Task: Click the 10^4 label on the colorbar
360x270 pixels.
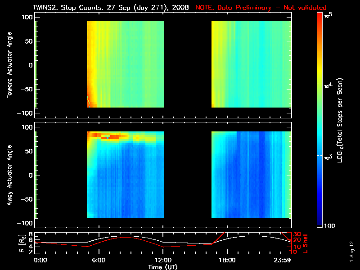Action: 330,84
